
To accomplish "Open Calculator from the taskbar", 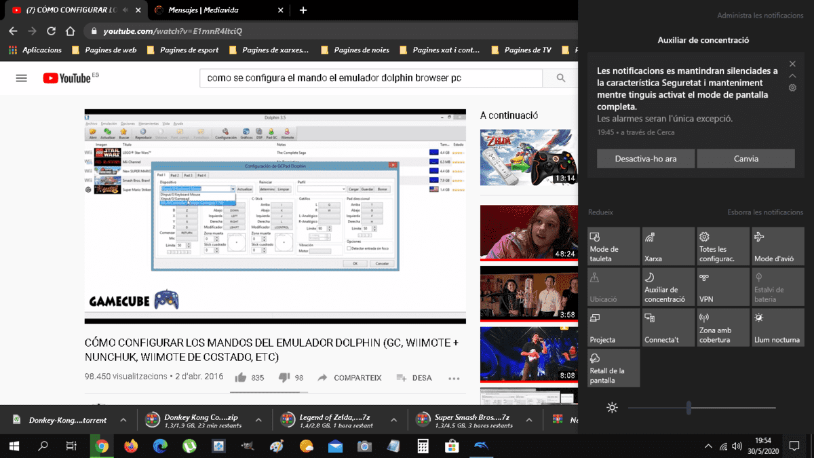I will tap(423, 446).
